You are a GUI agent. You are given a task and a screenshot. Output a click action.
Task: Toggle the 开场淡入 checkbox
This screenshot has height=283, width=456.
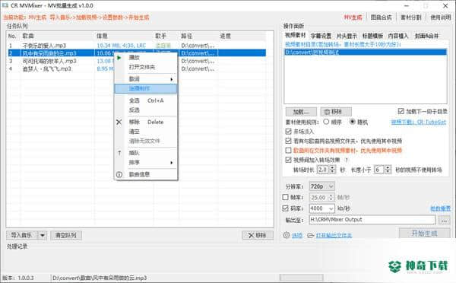pyautogui.click(x=288, y=132)
